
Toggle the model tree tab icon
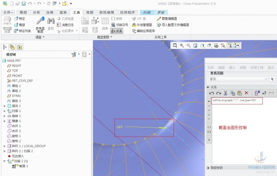pos(5,47)
